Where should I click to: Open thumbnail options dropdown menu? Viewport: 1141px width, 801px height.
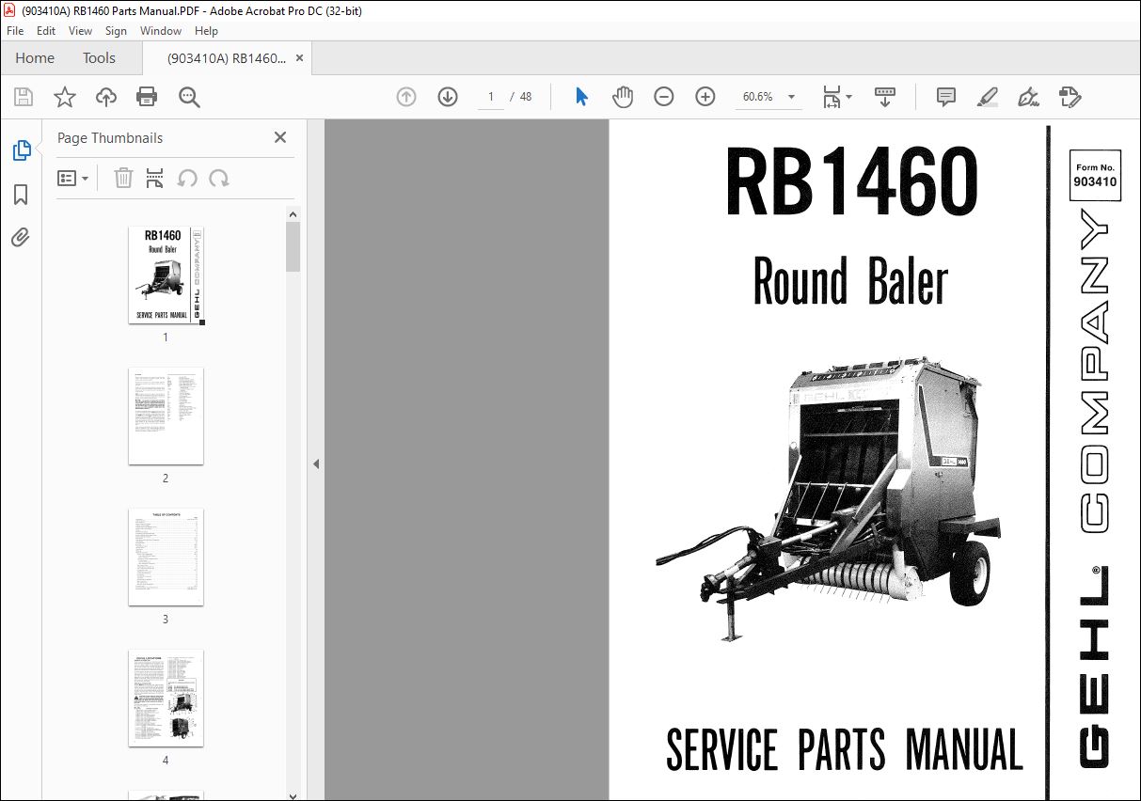72,178
